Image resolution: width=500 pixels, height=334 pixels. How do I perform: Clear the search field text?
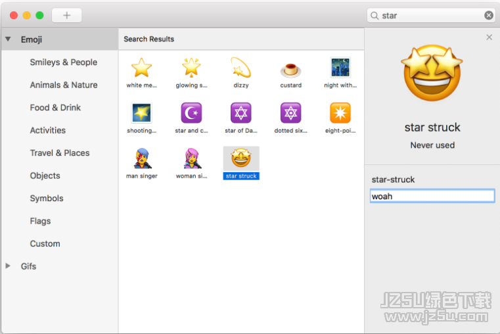(x=489, y=15)
